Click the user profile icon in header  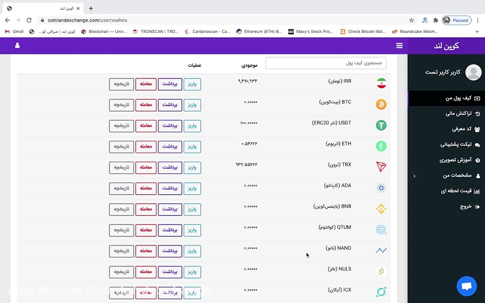point(17,45)
